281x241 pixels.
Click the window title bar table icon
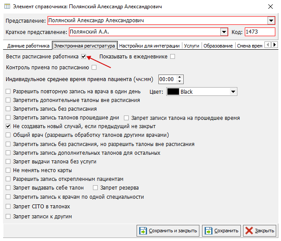[x=7, y=6]
